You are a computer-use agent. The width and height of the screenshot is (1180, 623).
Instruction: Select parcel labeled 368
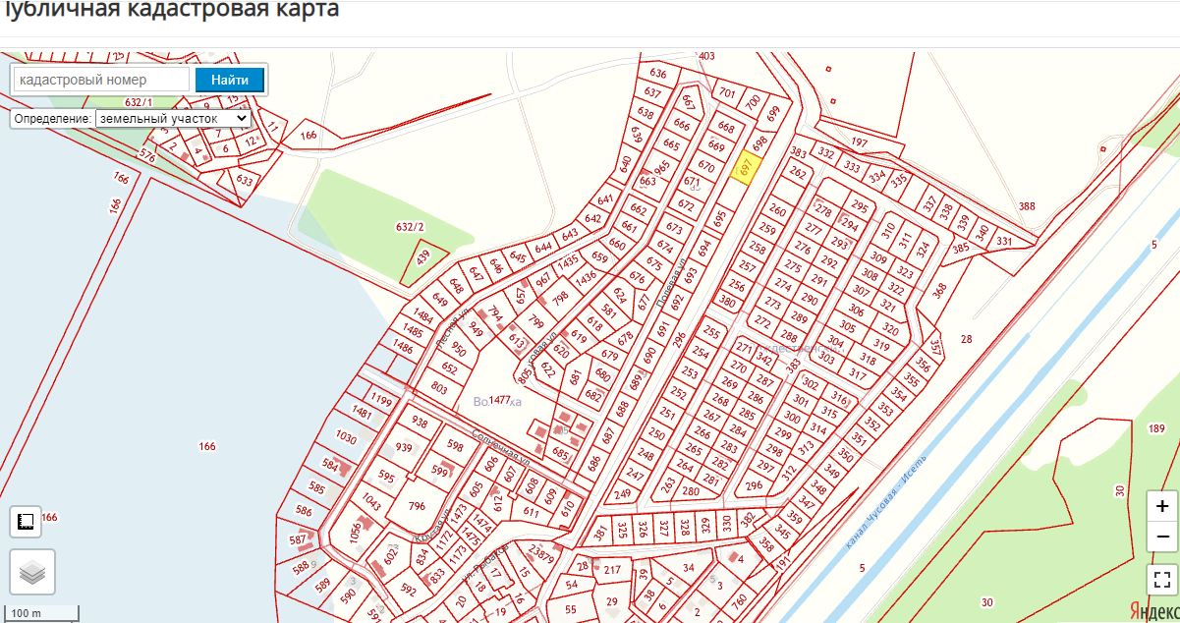[x=939, y=290]
